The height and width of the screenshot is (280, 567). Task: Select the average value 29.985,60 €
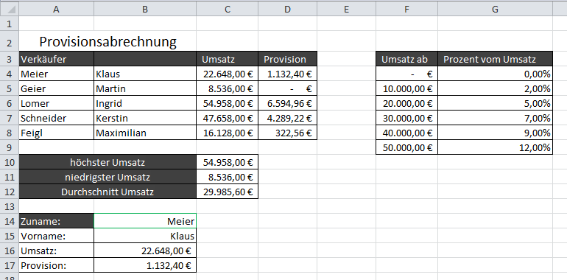click(227, 192)
